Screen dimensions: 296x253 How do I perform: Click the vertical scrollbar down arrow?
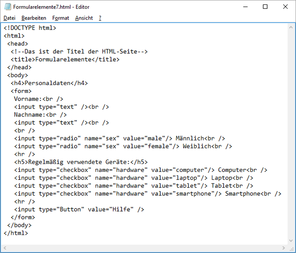[x=291, y=241]
